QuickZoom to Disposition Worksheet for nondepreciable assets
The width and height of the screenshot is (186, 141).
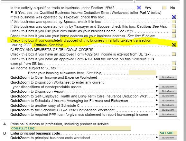(168, 86)
